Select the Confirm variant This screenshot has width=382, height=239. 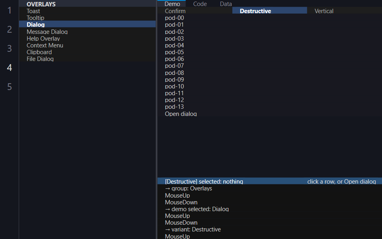[195, 11]
